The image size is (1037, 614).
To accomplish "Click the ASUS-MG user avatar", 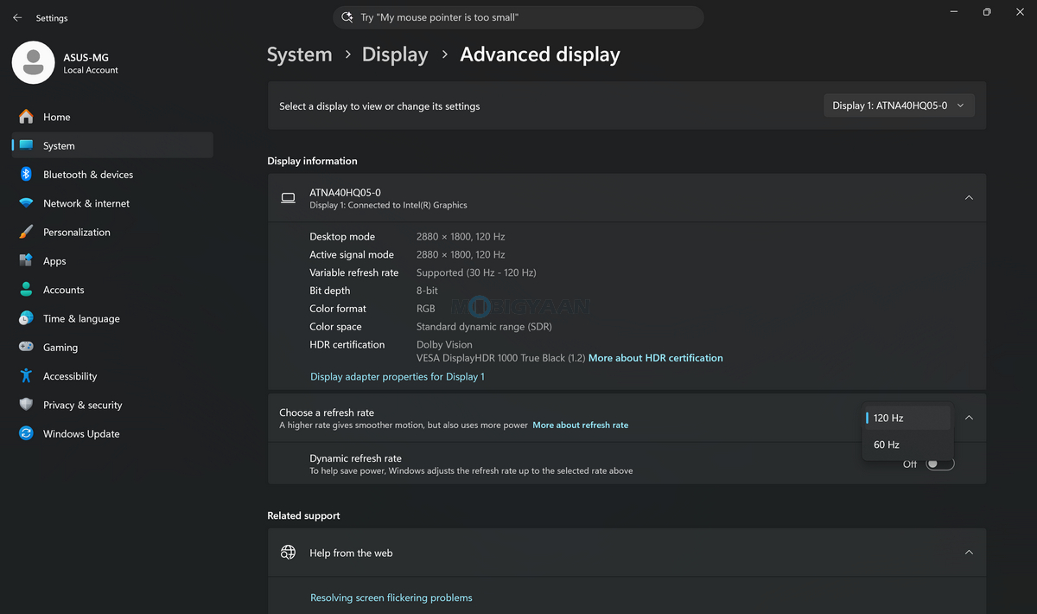I will [x=34, y=62].
